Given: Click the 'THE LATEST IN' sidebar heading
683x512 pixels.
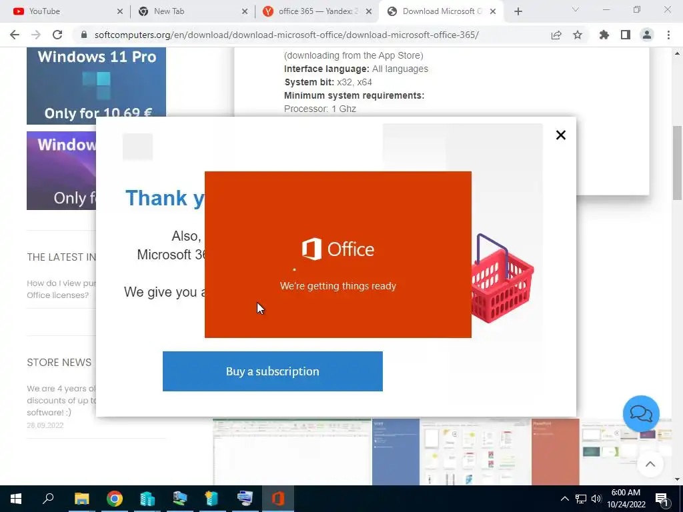Looking at the screenshot, I should coord(61,257).
